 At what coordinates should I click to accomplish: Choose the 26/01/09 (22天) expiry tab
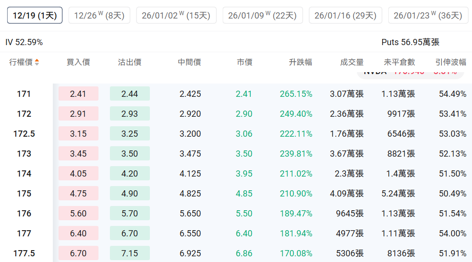pyautogui.click(x=262, y=16)
